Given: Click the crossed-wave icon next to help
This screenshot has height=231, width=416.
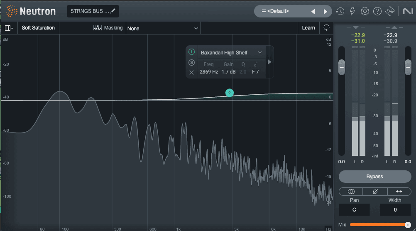Looking at the screenshot, I should click(x=390, y=11).
